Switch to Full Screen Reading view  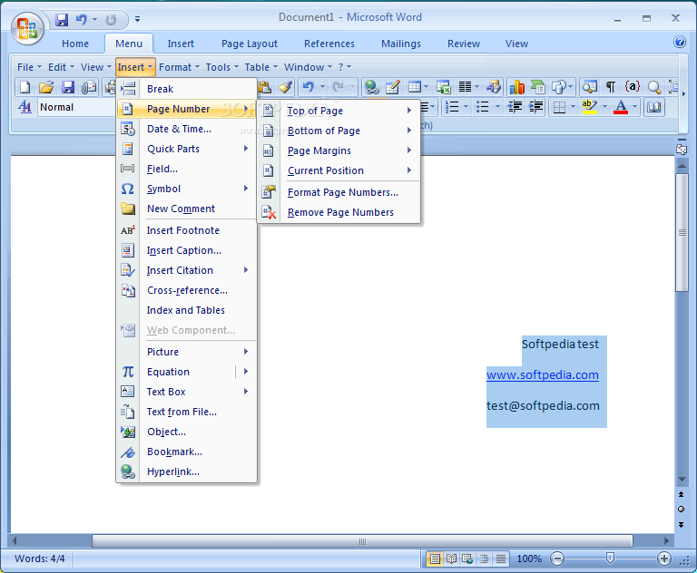(451, 558)
